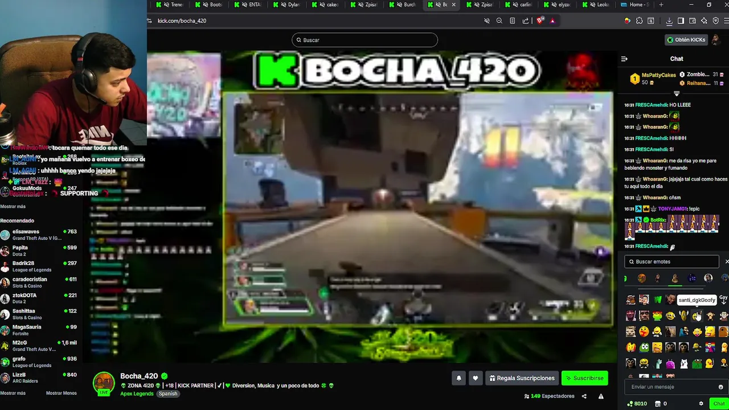Click the green 'Suscribirse' button
This screenshot has width=729, height=410.
click(x=584, y=378)
